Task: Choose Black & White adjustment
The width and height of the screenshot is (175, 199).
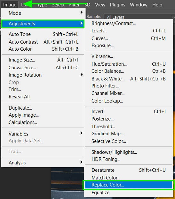Action: (x=128, y=79)
